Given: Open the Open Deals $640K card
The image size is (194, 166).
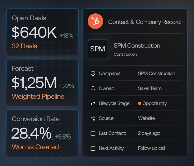Looking at the screenshot, I should 42,32.
